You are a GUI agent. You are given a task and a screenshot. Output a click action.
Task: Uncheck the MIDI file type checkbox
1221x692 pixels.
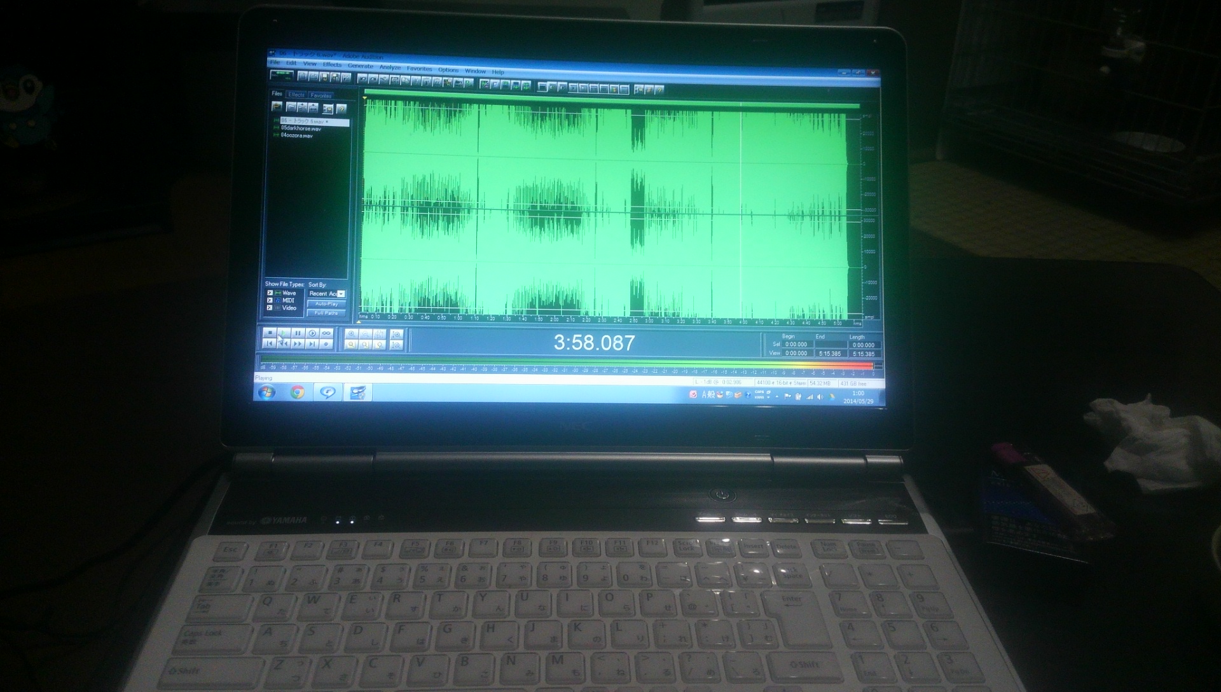270,300
